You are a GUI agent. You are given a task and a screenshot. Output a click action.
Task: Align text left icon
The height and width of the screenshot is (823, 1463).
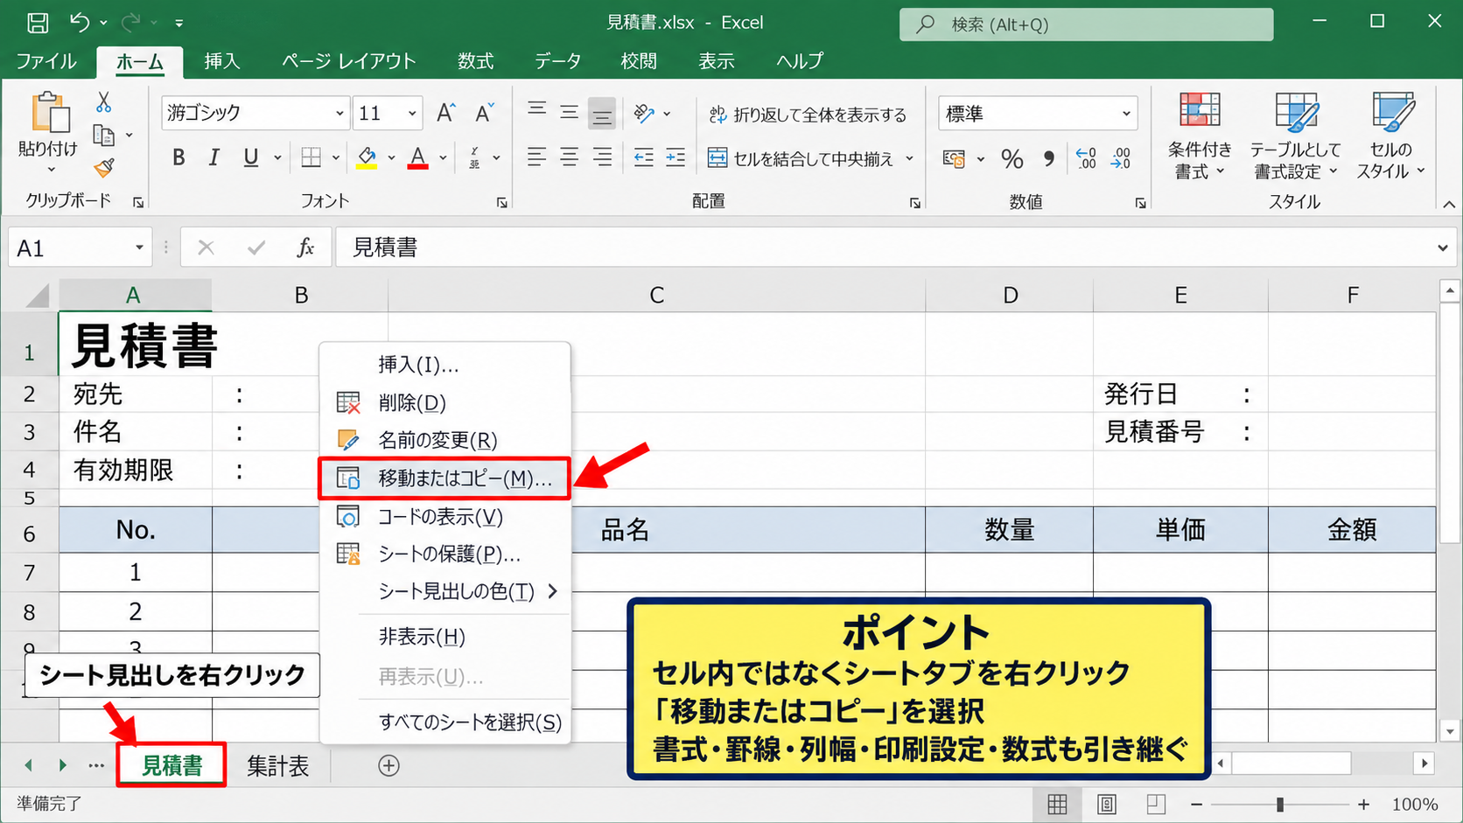536,157
